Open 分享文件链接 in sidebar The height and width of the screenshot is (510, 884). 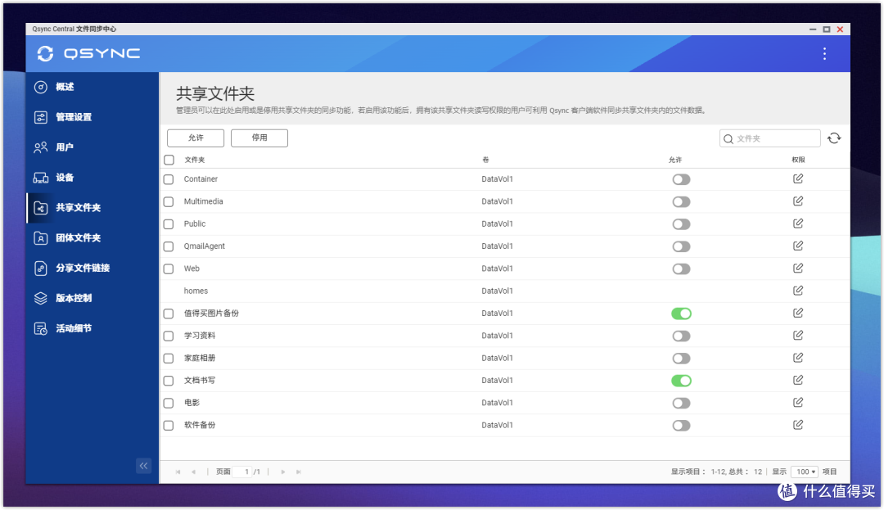coord(92,268)
